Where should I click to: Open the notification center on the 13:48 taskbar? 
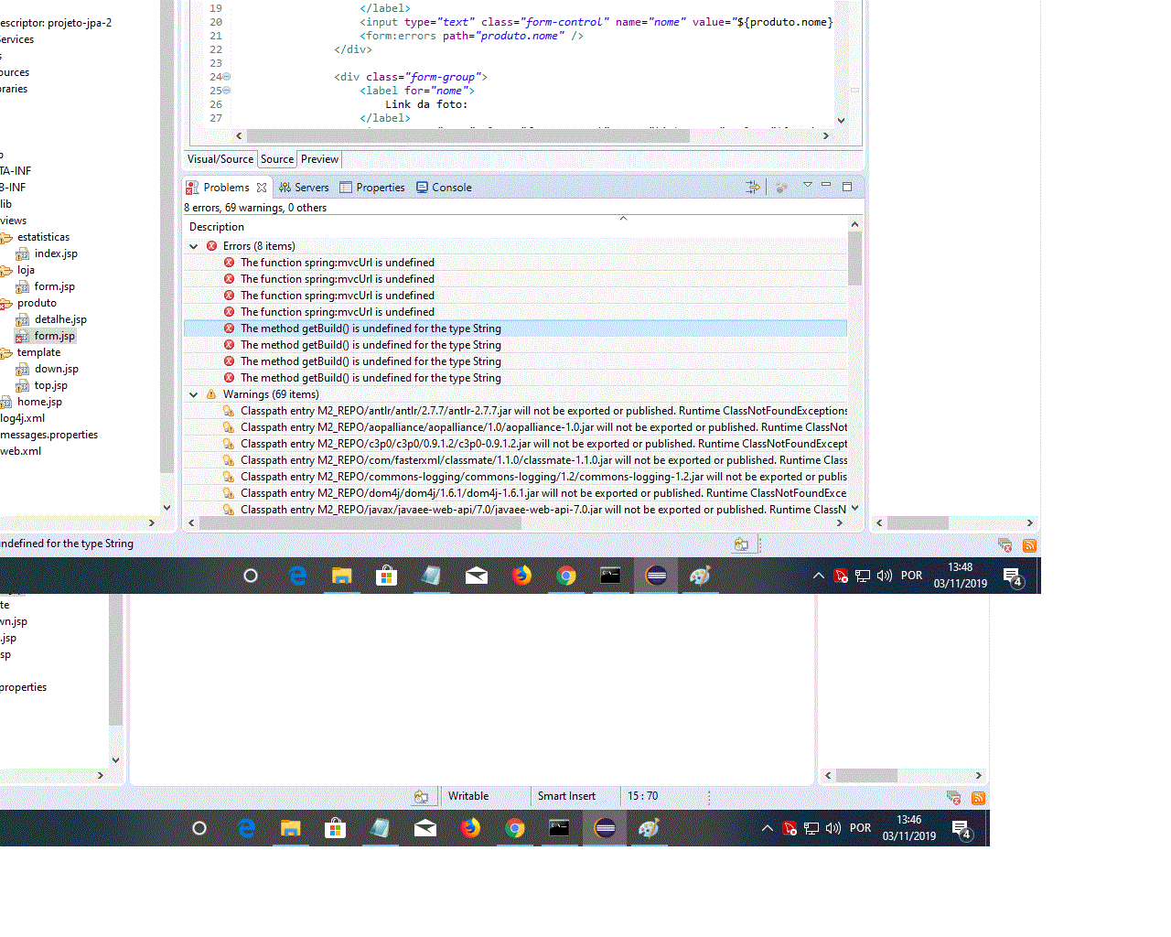pyautogui.click(x=1013, y=576)
